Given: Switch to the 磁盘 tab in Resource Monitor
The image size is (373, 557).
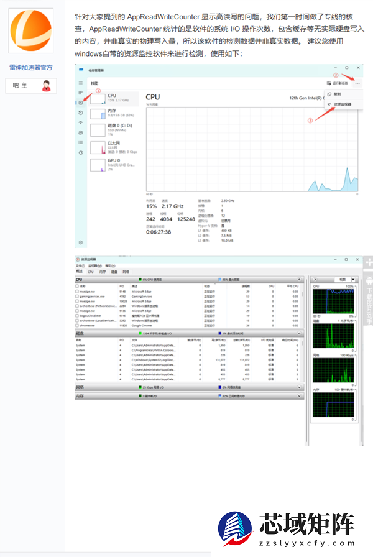Looking at the screenshot, I should (114, 272).
